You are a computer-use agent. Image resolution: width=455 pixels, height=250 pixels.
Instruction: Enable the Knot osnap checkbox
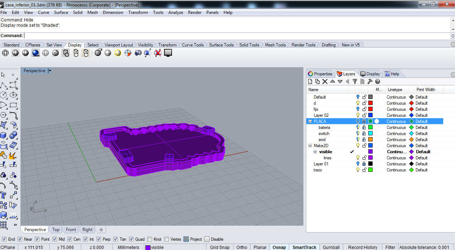(149, 239)
